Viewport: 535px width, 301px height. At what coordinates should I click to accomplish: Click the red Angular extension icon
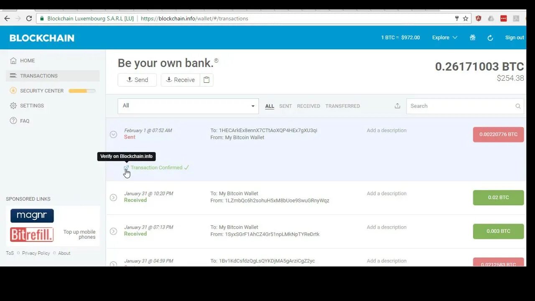coord(479,18)
